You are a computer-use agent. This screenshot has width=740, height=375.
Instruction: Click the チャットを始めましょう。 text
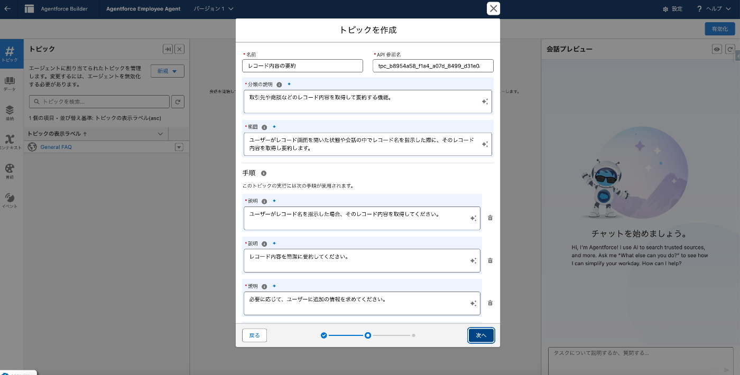pos(639,233)
